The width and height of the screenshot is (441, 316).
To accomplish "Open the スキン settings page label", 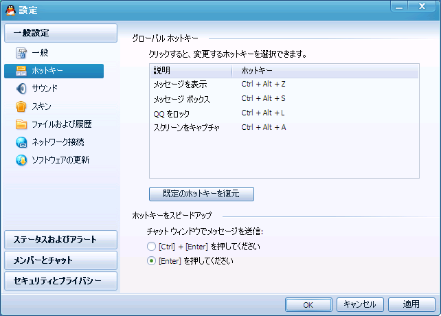I will 41,106.
